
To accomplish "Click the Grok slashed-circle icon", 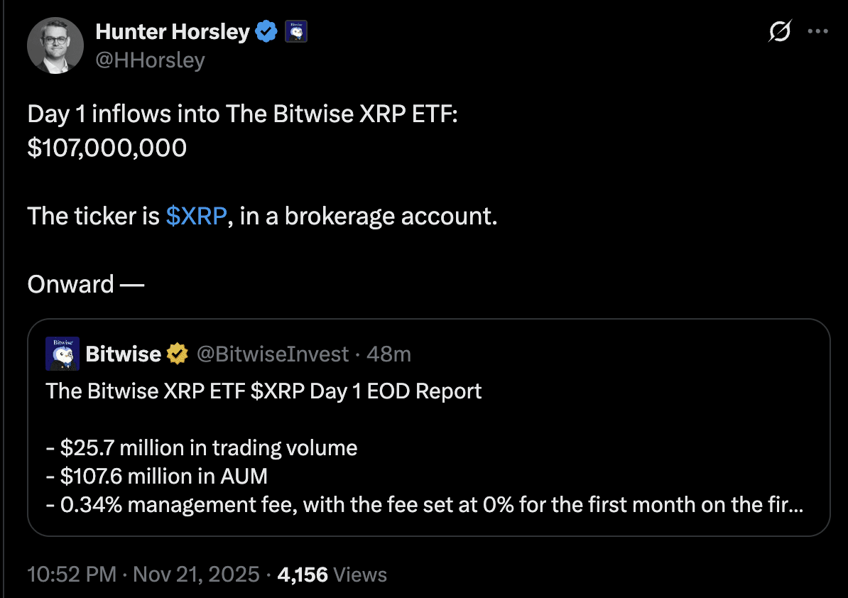I will coord(779,33).
